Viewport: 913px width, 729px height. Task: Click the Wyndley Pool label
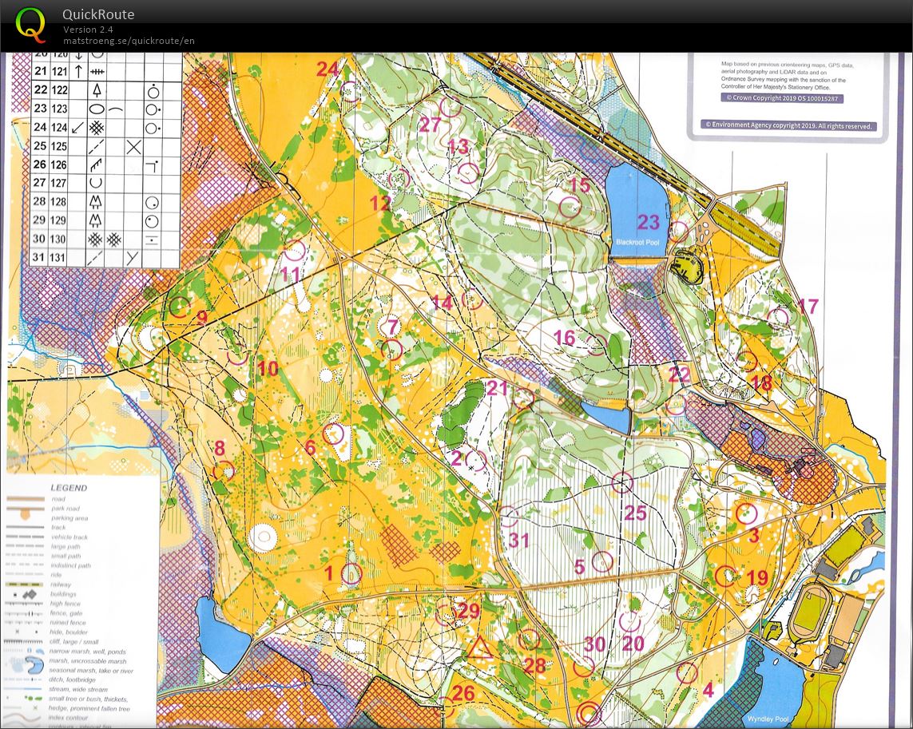pos(768,719)
